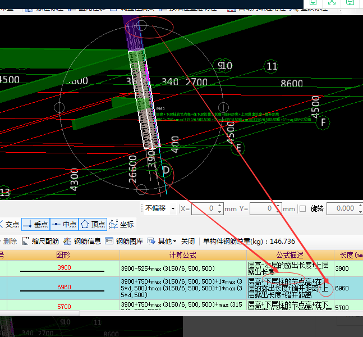Click the axis bubble labeled D
363x337 pixels.
[x=166, y=170]
